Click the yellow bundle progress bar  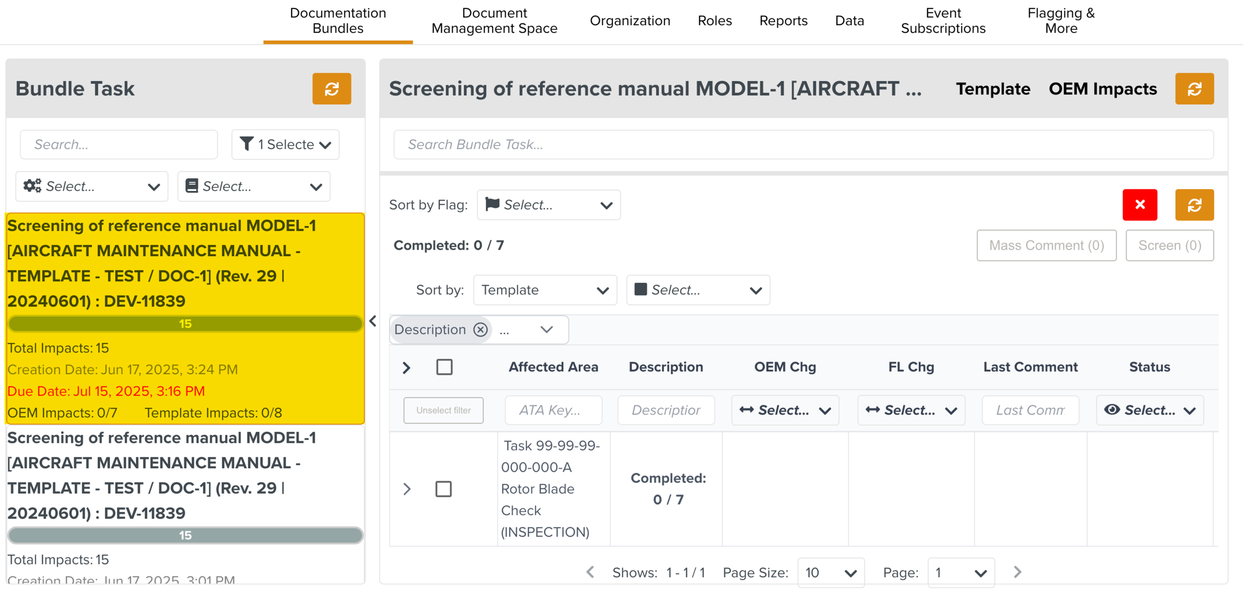pos(185,324)
